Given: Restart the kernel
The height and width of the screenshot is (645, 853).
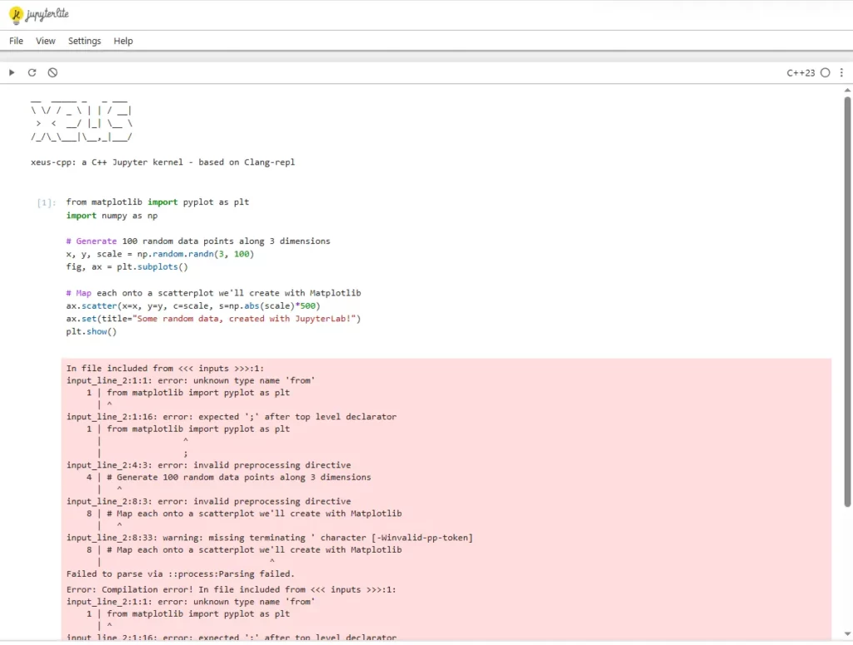Looking at the screenshot, I should click(x=32, y=72).
